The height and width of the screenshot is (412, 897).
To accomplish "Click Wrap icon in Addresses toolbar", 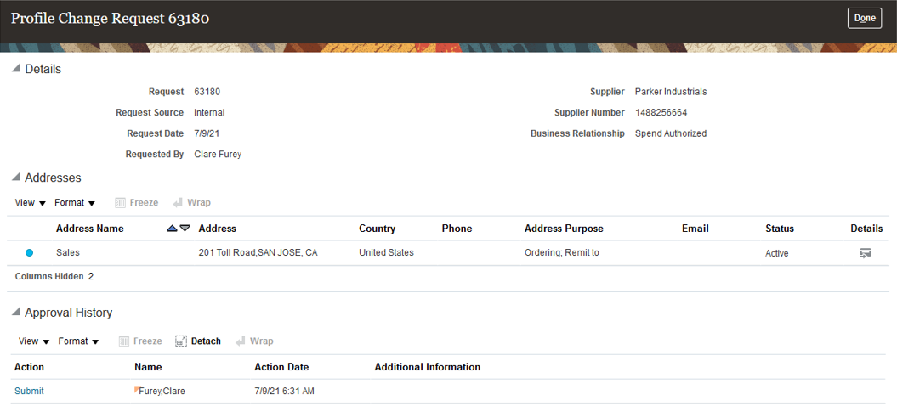I will (x=178, y=203).
